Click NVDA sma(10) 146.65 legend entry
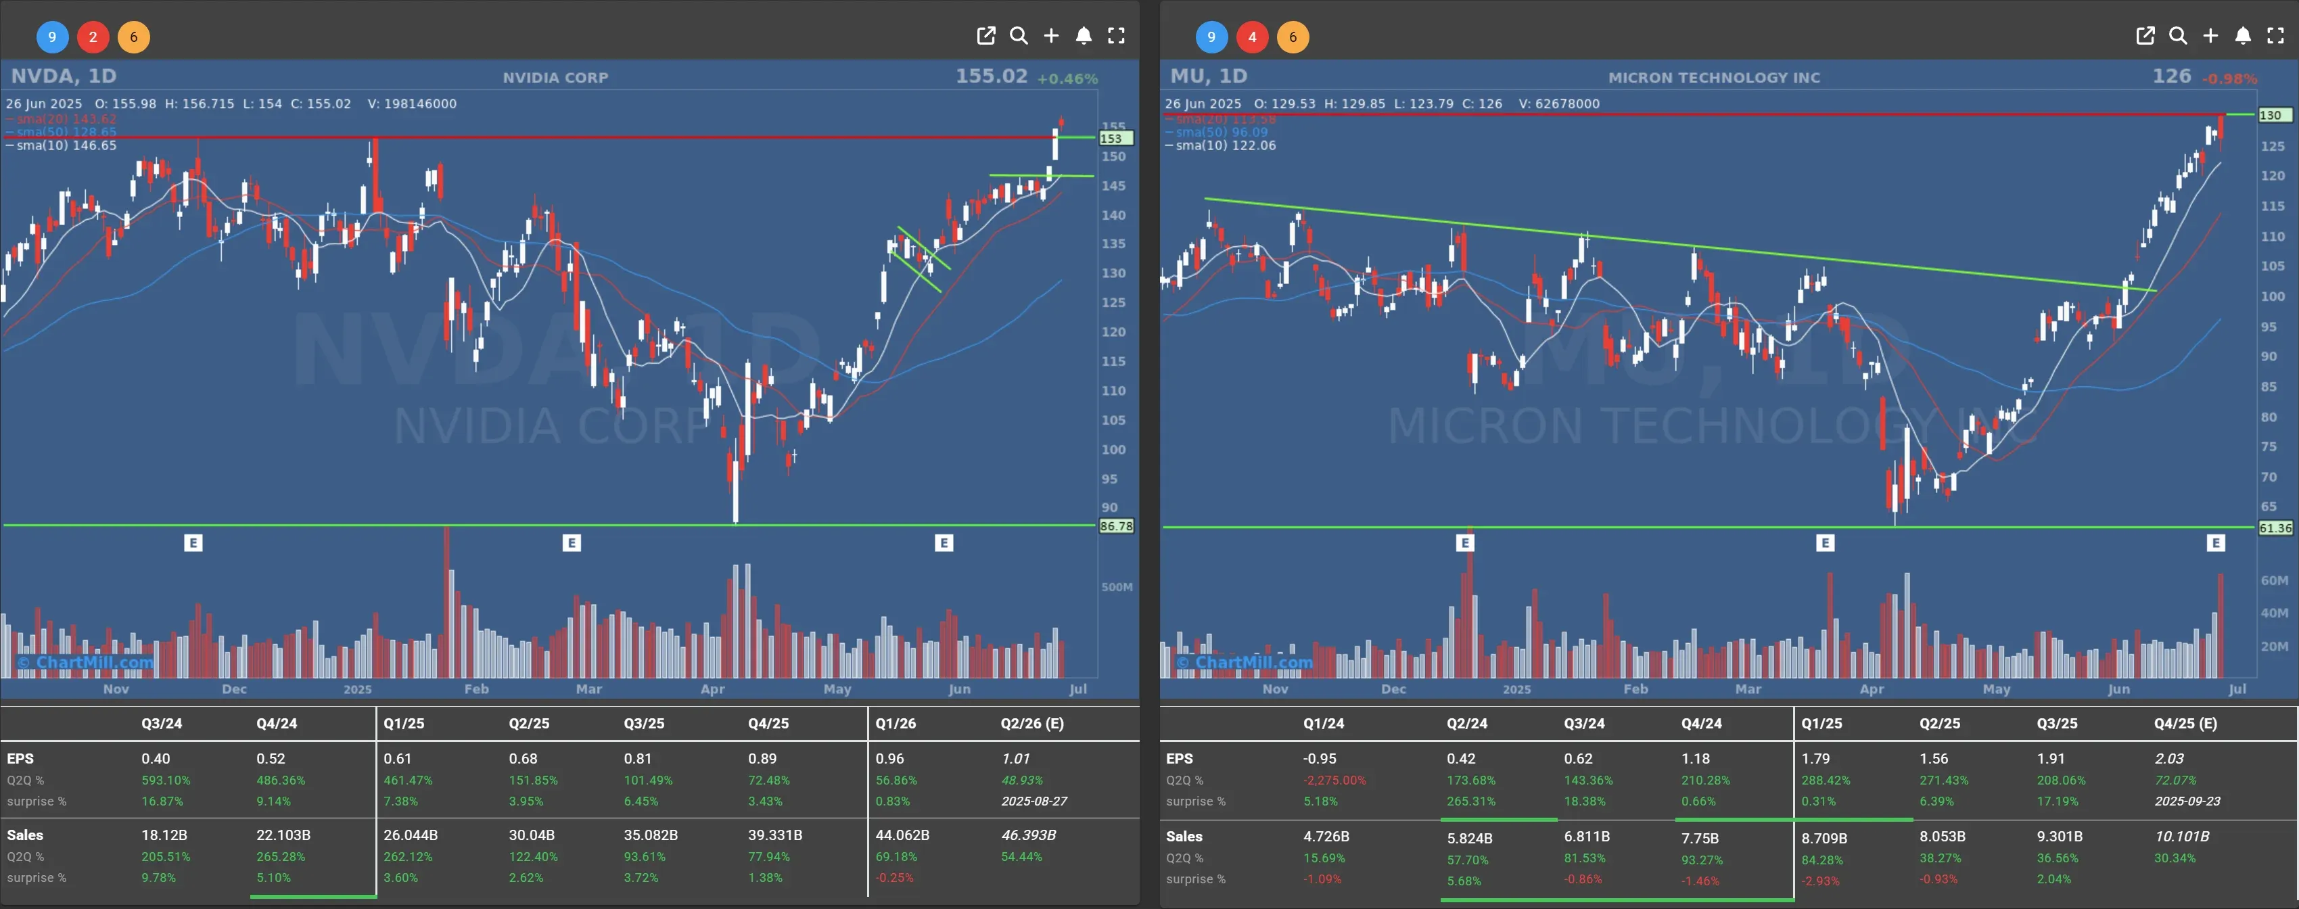This screenshot has width=2299, height=909. [x=62, y=145]
